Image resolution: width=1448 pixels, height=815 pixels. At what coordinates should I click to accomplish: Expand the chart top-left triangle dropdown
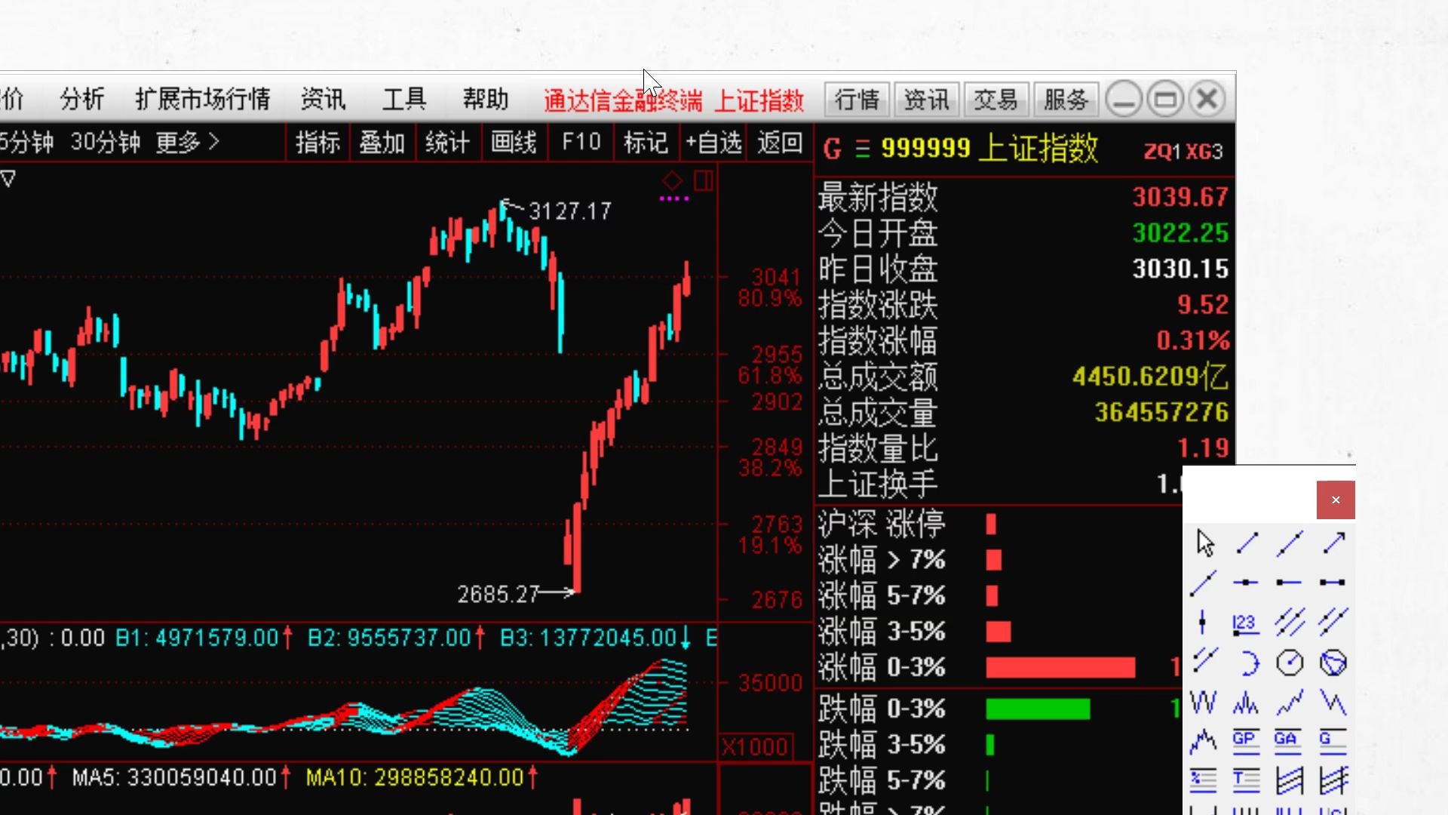[8, 179]
